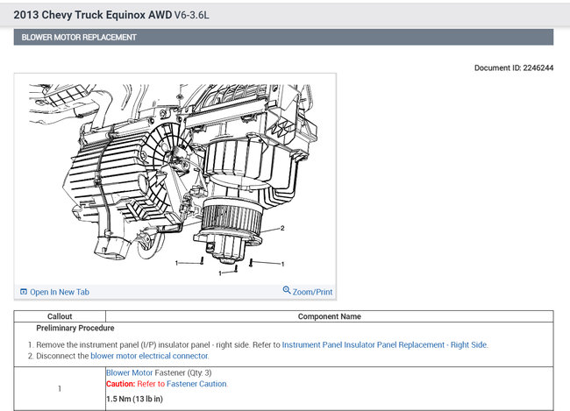Image resolution: width=570 pixels, height=411 pixels.
Task: Click the Component Name column header
Action: [329, 316]
